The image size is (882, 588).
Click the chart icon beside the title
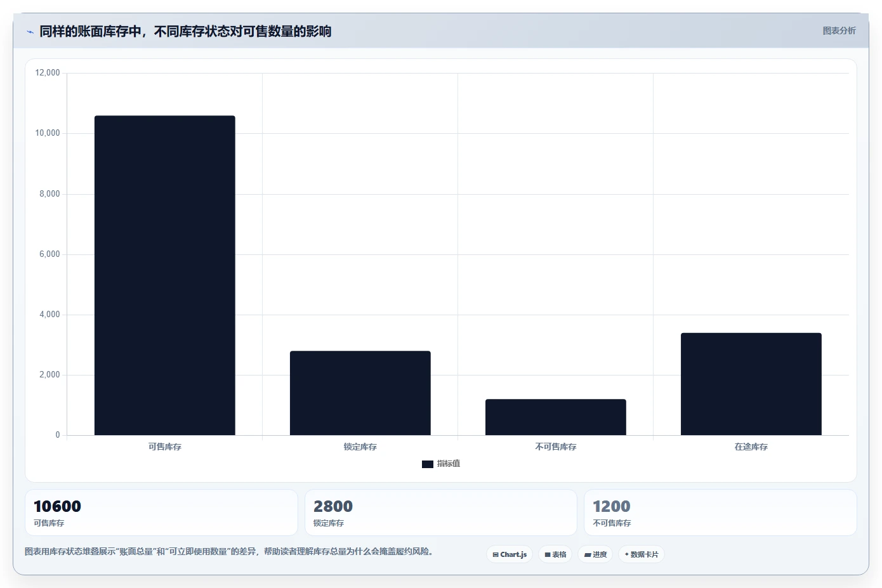pyautogui.click(x=30, y=32)
